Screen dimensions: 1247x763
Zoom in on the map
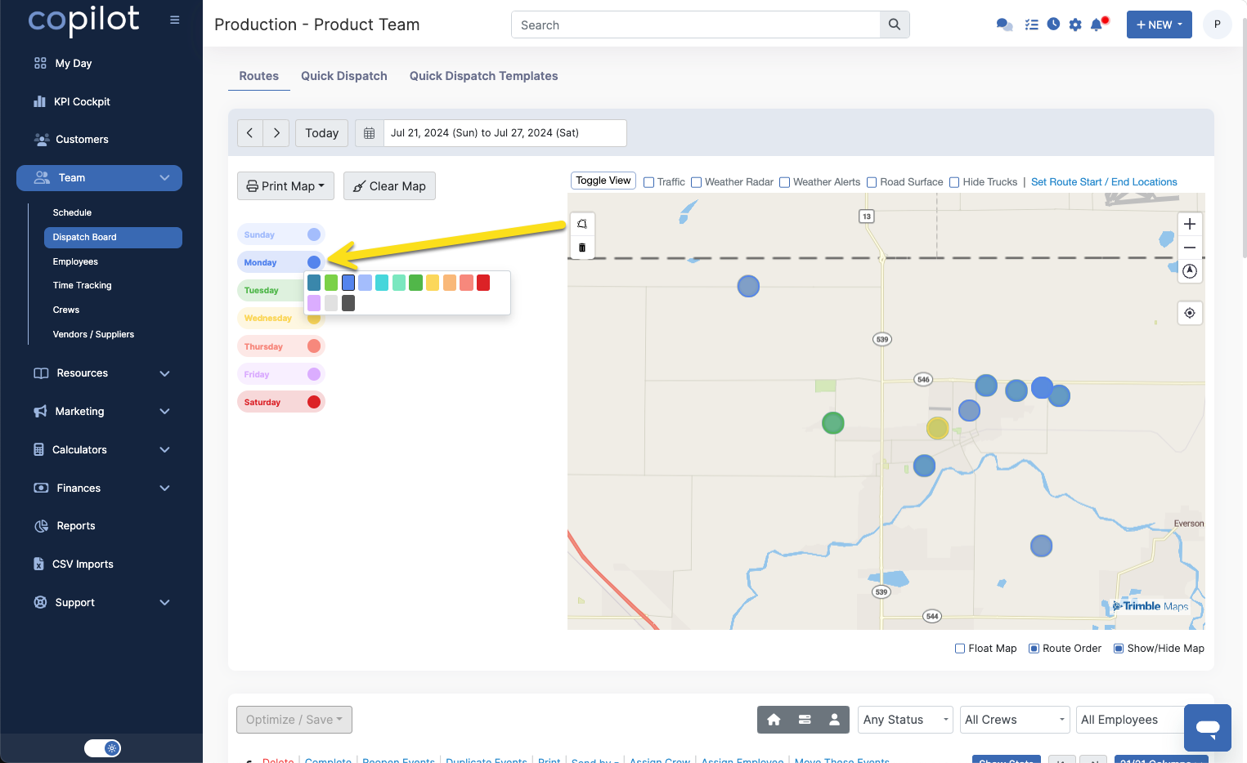[1190, 224]
